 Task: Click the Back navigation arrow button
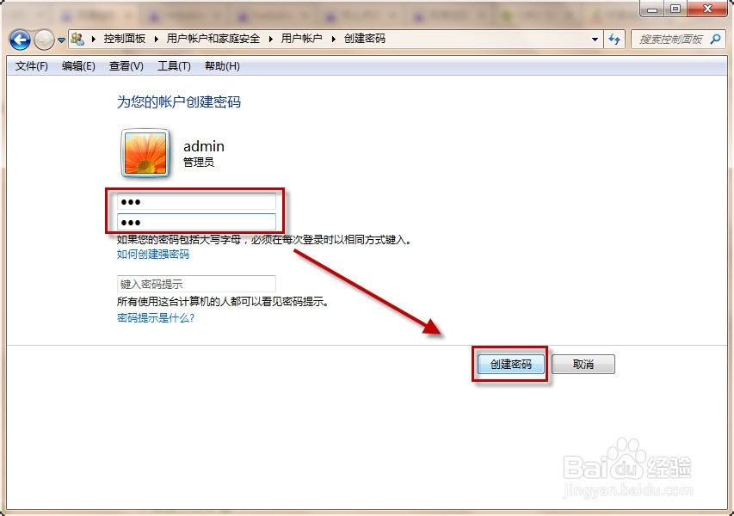pyautogui.click(x=20, y=40)
